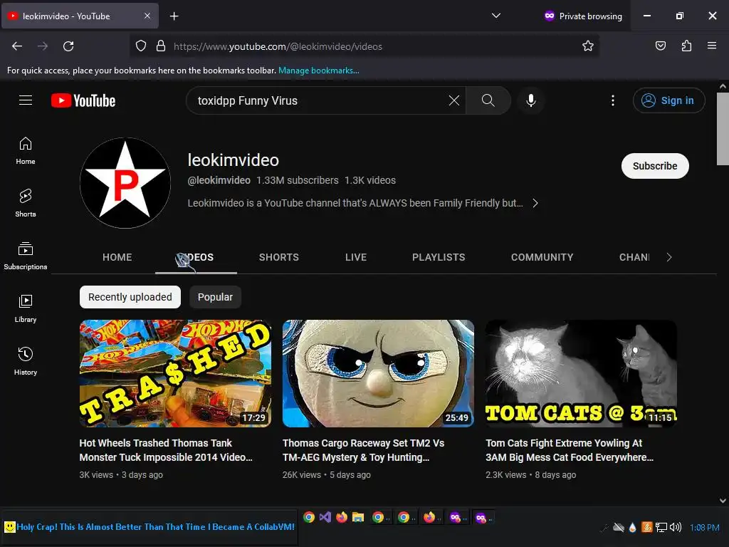The height and width of the screenshot is (547, 729).
Task: Click the scrollbar down arrow
Action: [x=723, y=501]
